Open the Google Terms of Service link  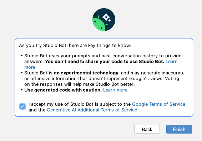[x=159, y=104]
